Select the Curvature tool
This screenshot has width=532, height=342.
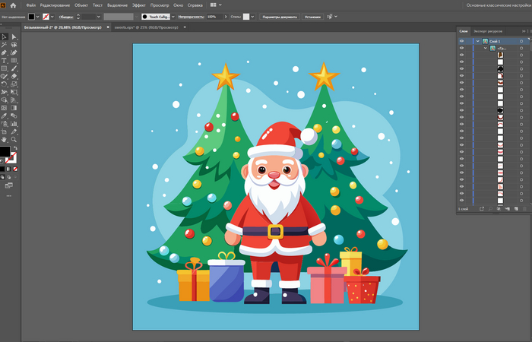[14, 52]
